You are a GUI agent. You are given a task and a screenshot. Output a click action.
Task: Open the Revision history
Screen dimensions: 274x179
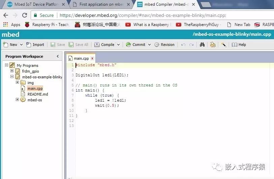tap(164, 45)
